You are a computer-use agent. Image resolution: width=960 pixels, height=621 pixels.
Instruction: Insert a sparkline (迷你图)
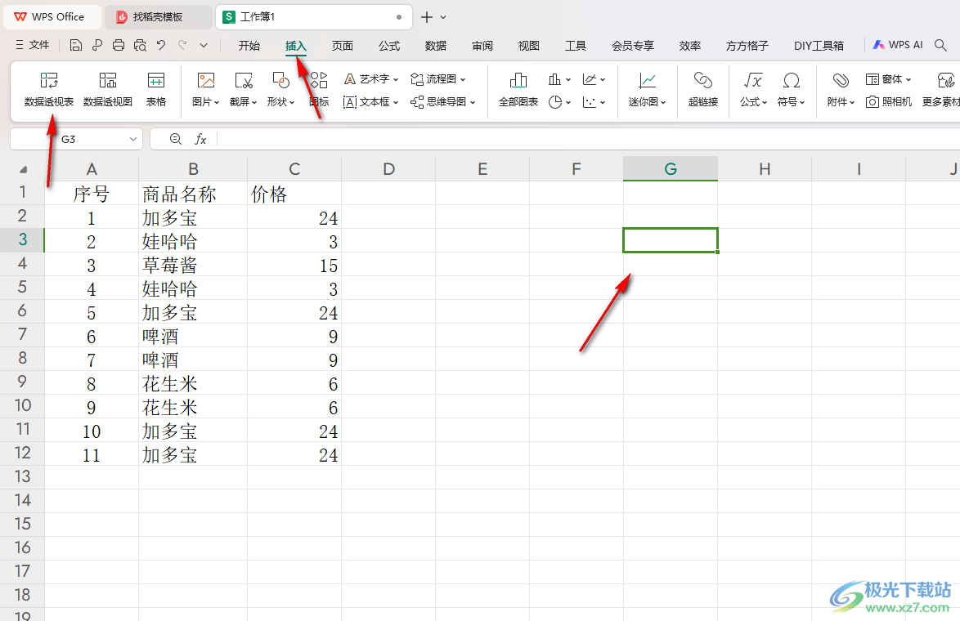[647, 89]
